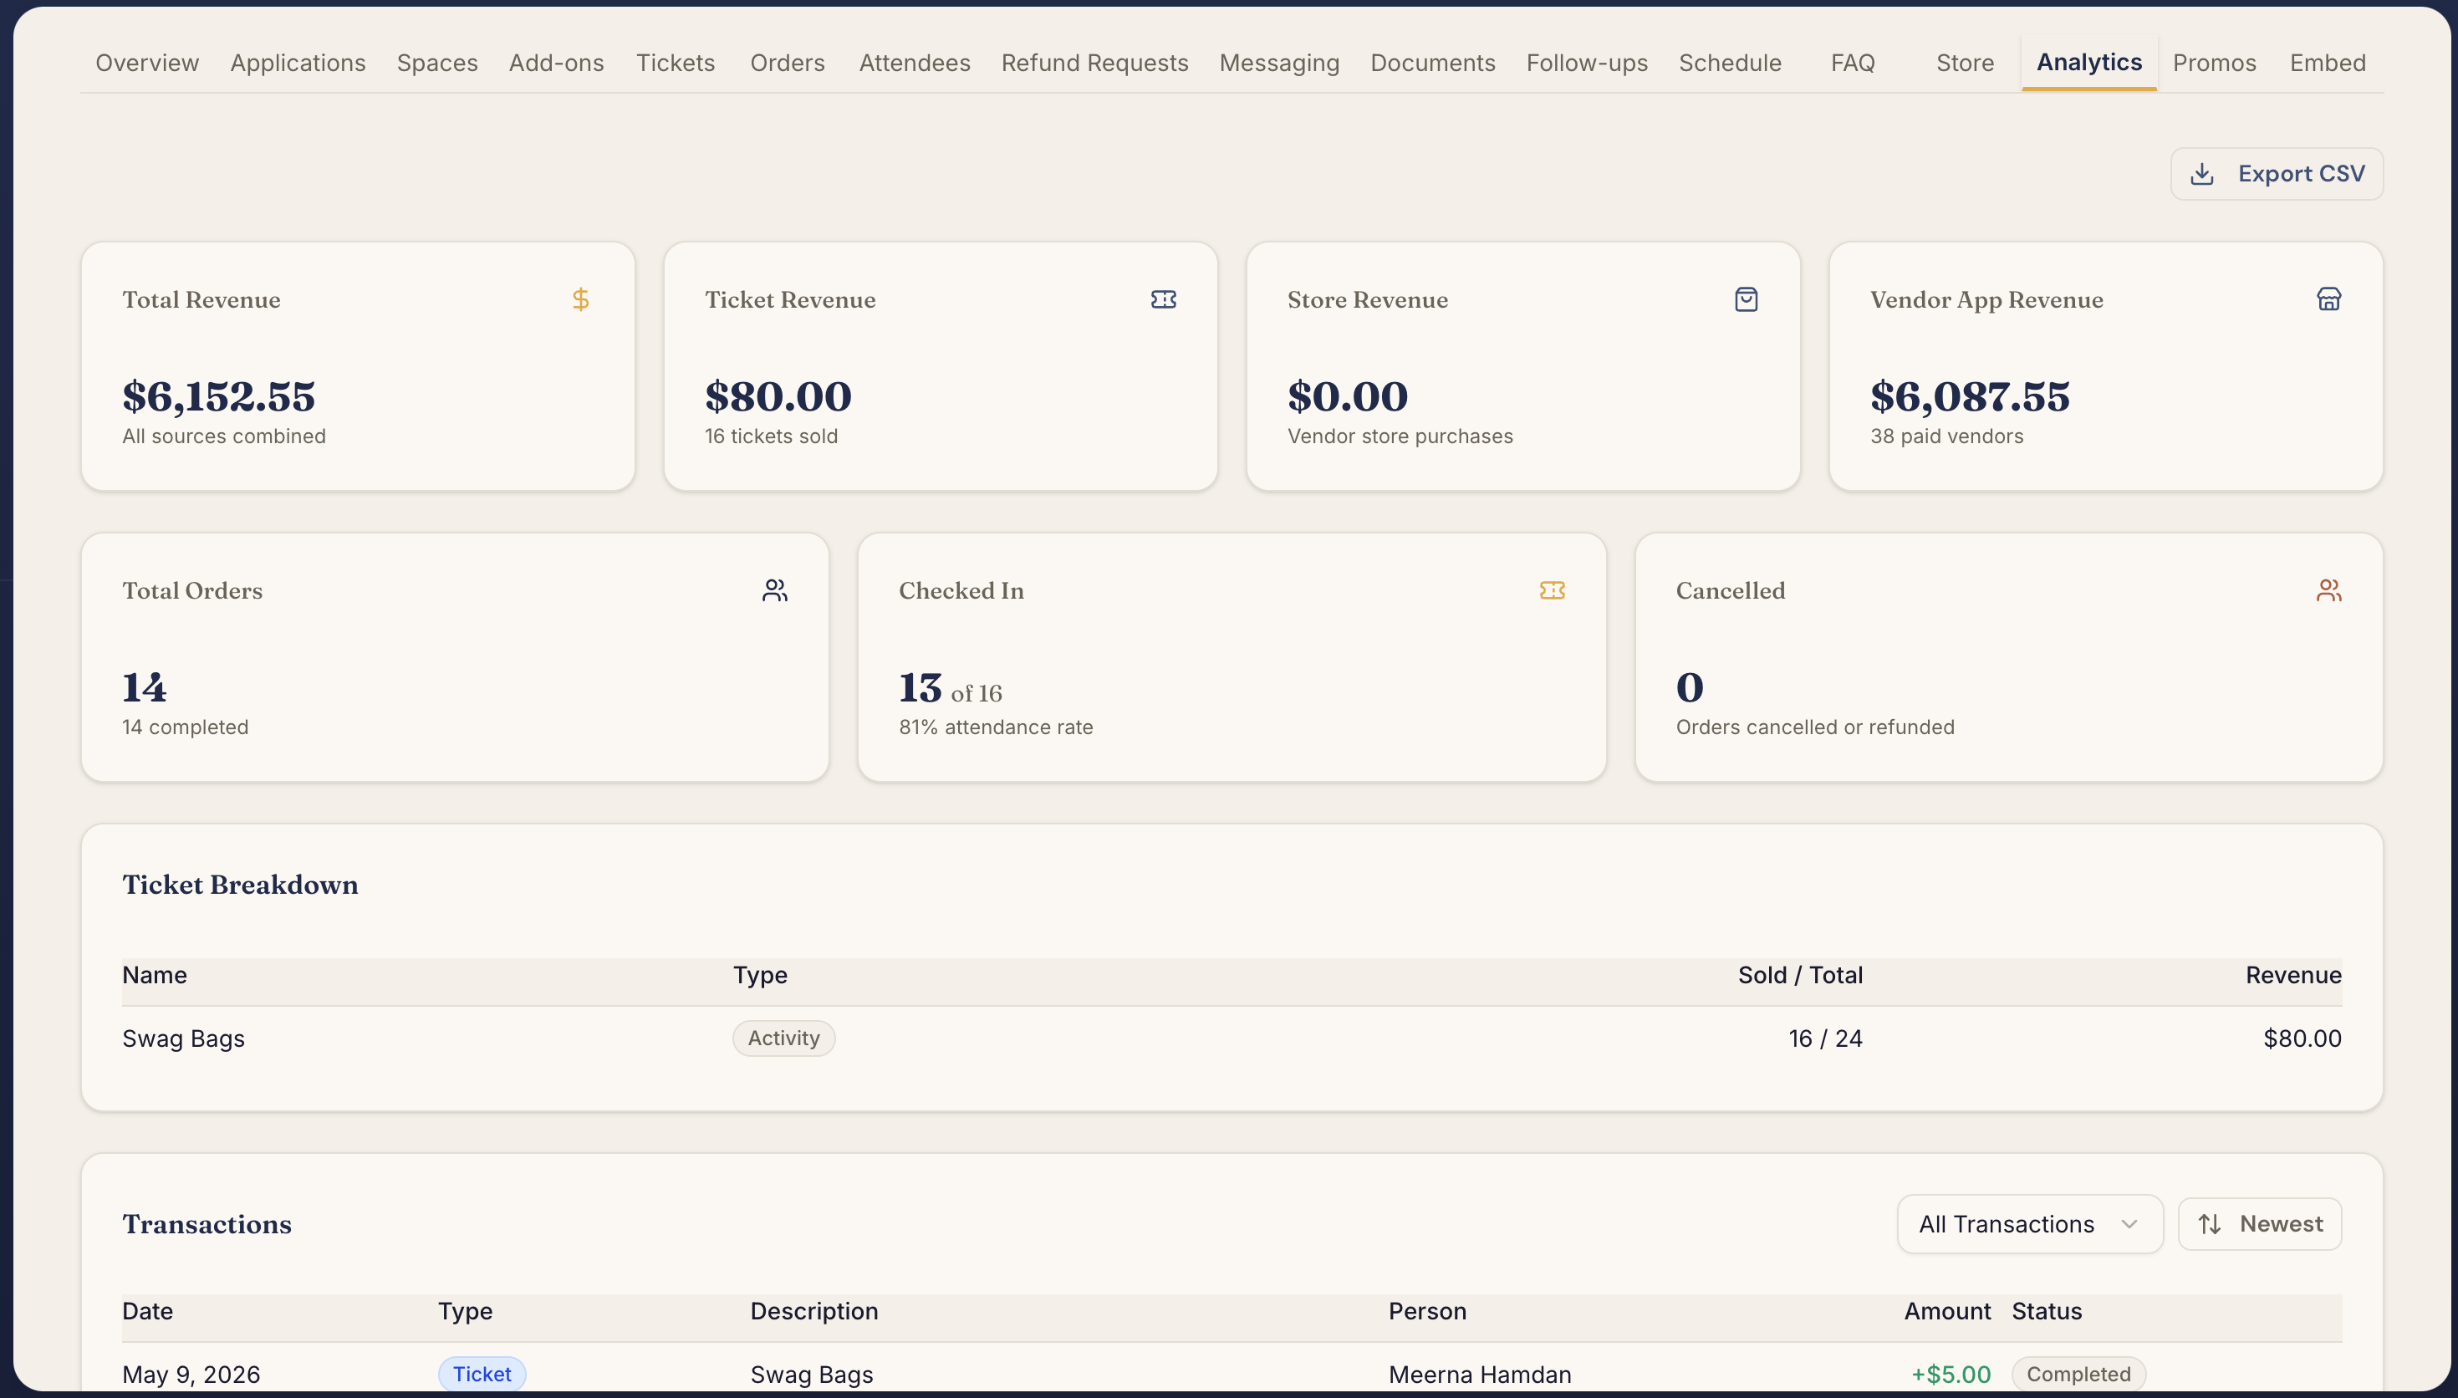This screenshot has height=1398, width=2458.
Task: Go to the Messaging tab
Action: pyautogui.click(x=1279, y=64)
